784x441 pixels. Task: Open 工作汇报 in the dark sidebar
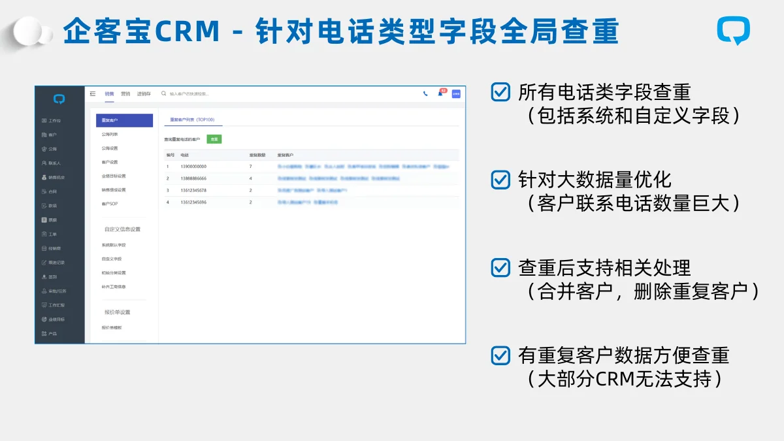tap(53, 305)
